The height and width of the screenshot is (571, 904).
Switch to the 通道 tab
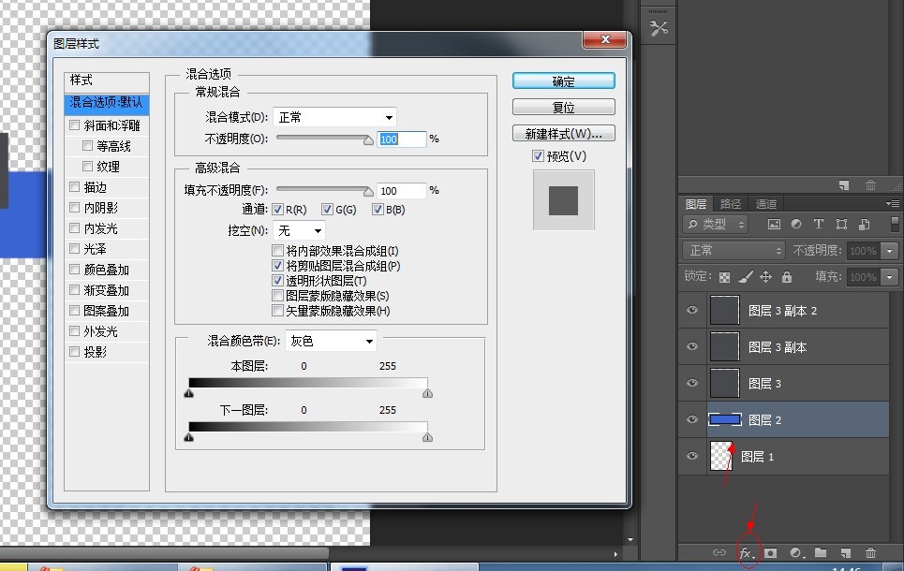(x=765, y=203)
